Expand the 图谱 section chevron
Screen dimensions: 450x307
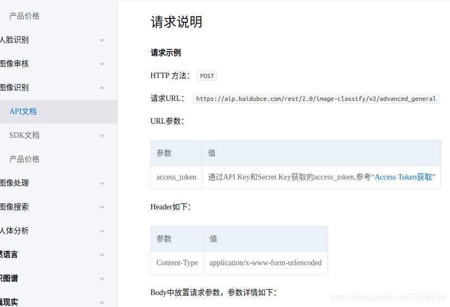point(102,279)
